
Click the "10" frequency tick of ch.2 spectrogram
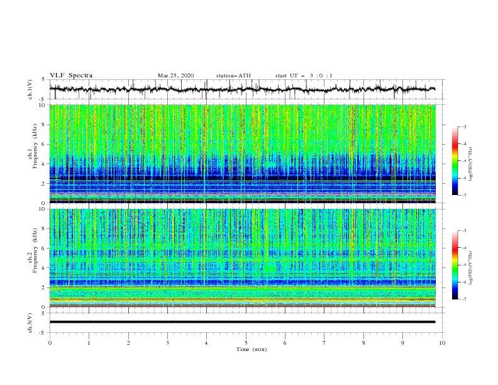(x=43, y=209)
